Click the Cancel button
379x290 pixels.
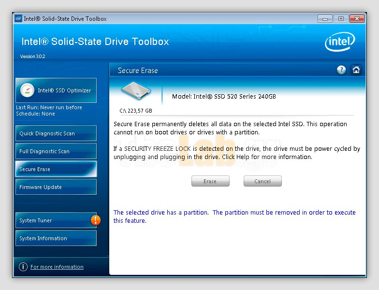pos(262,181)
